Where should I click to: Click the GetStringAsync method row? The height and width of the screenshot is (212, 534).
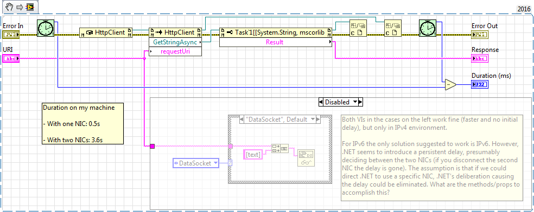[x=175, y=42]
